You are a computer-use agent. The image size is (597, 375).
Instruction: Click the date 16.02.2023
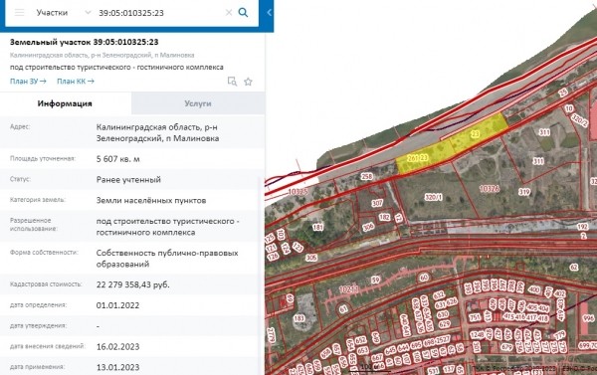(x=117, y=347)
